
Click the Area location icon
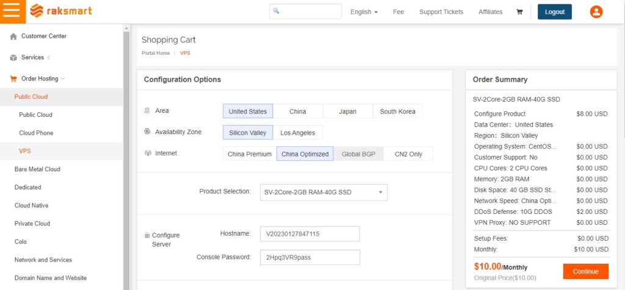pyautogui.click(x=147, y=111)
